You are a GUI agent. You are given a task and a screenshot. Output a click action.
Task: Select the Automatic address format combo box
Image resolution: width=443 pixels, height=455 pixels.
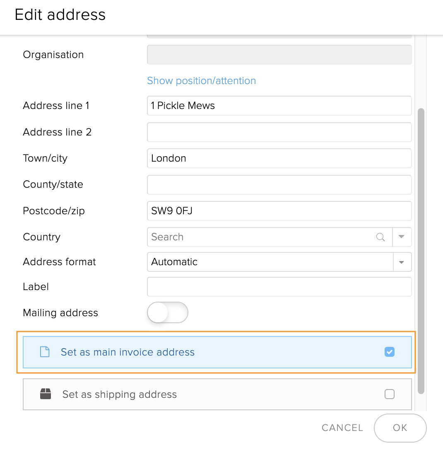pyautogui.click(x=270, y=262)
